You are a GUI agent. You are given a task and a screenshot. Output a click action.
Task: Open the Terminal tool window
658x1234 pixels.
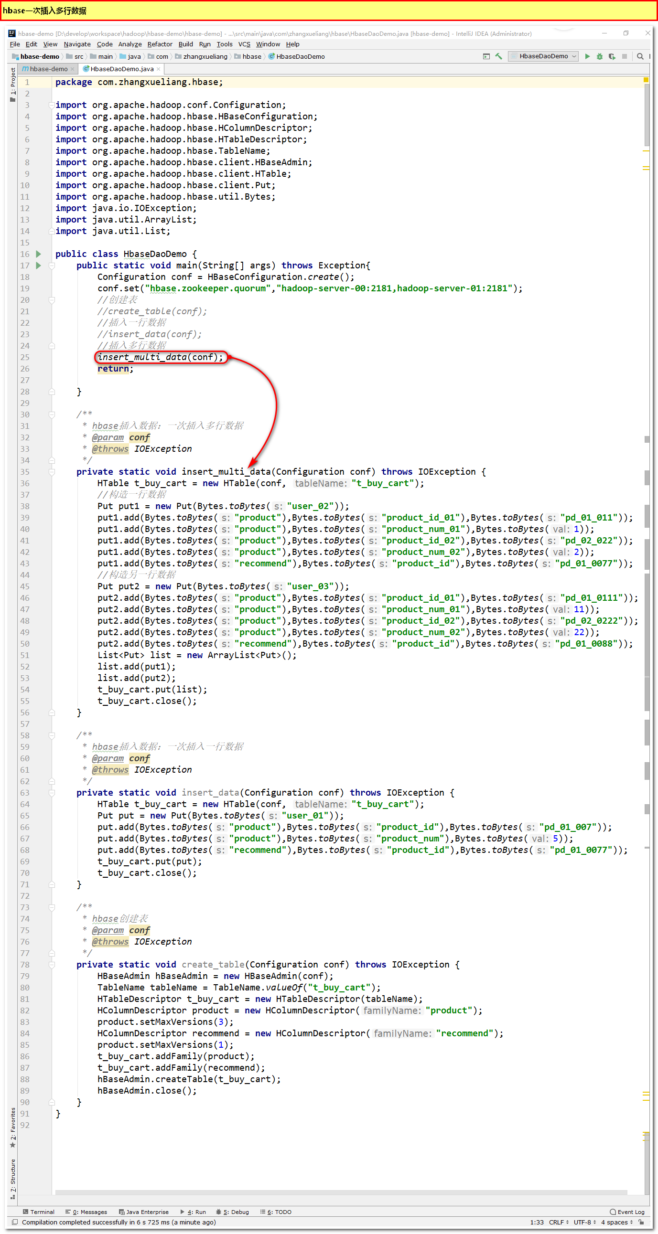coord(39,1212)
